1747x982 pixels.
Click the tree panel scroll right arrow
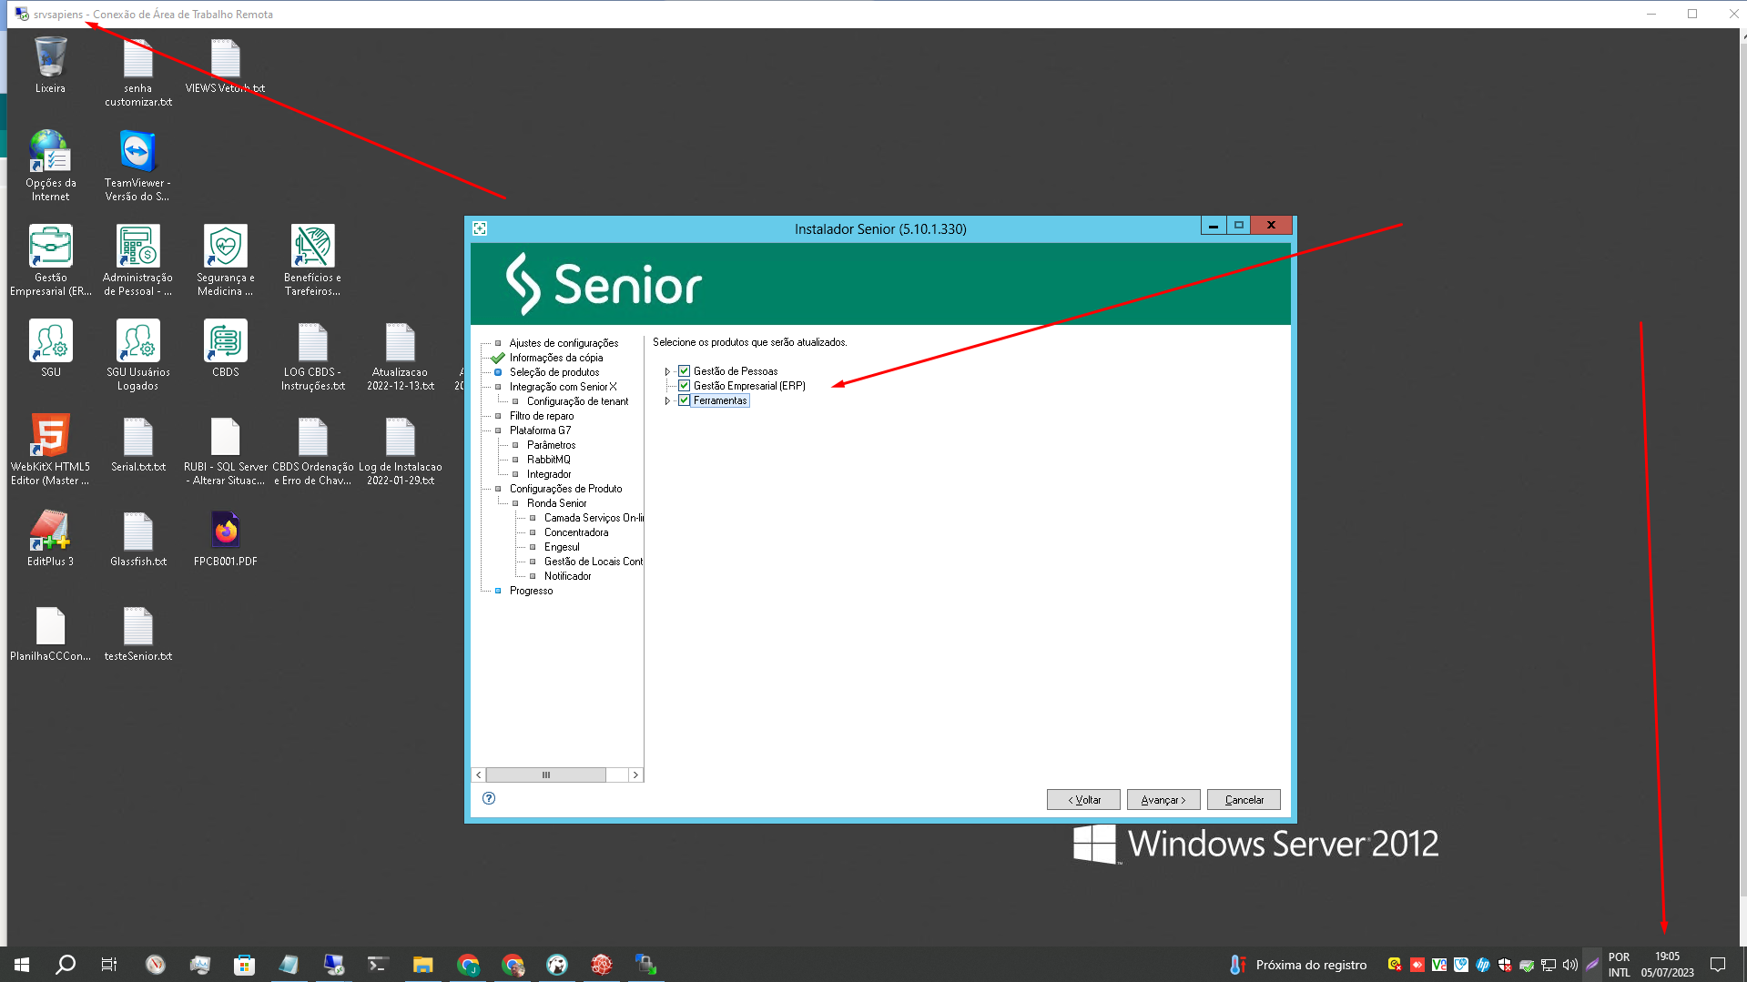635,775
